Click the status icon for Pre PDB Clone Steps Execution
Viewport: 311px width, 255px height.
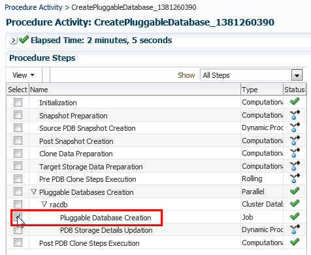[295, 178]
